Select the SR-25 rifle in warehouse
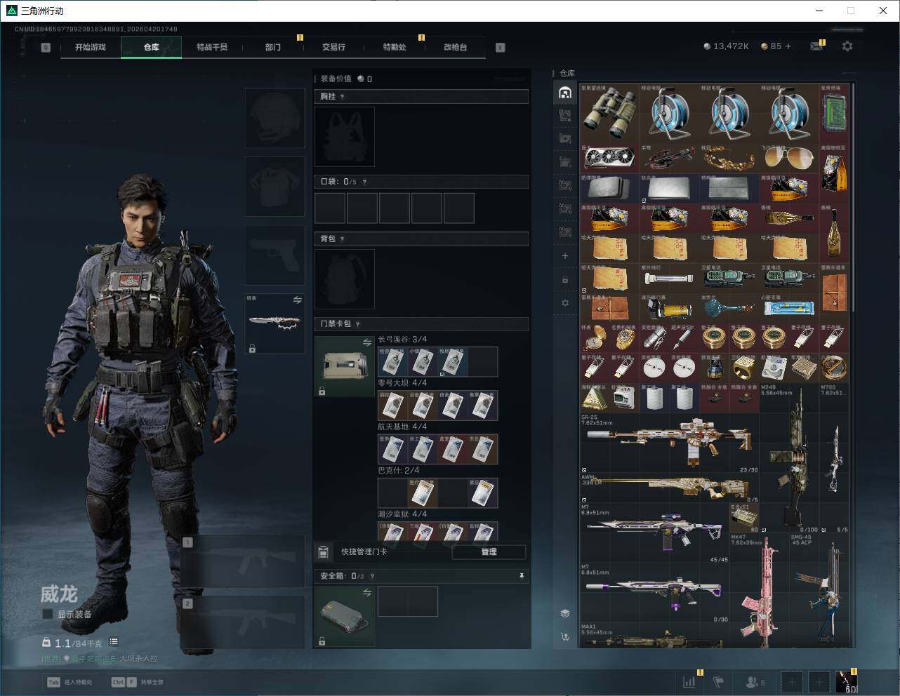Viewport: 900px width, 696px height. (x=670, y=443)
